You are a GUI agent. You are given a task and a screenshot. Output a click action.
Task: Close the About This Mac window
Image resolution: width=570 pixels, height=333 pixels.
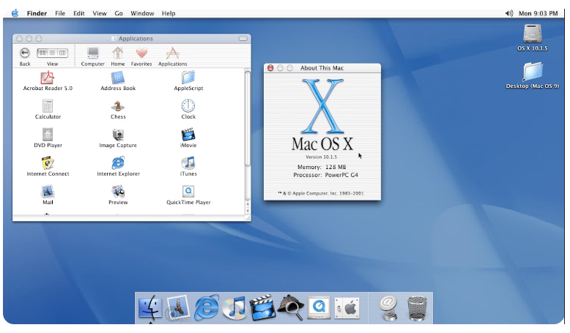coord(270,68)
